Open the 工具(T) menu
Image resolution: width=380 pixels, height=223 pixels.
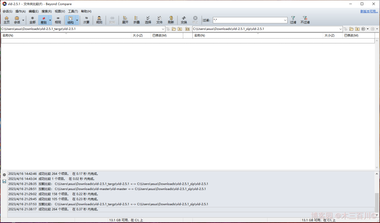click(73, 11)
